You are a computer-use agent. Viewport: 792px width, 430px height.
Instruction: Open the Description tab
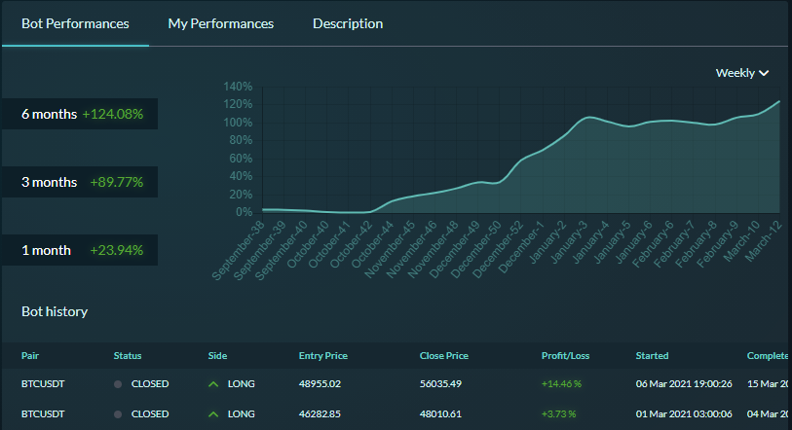[348, 23]
